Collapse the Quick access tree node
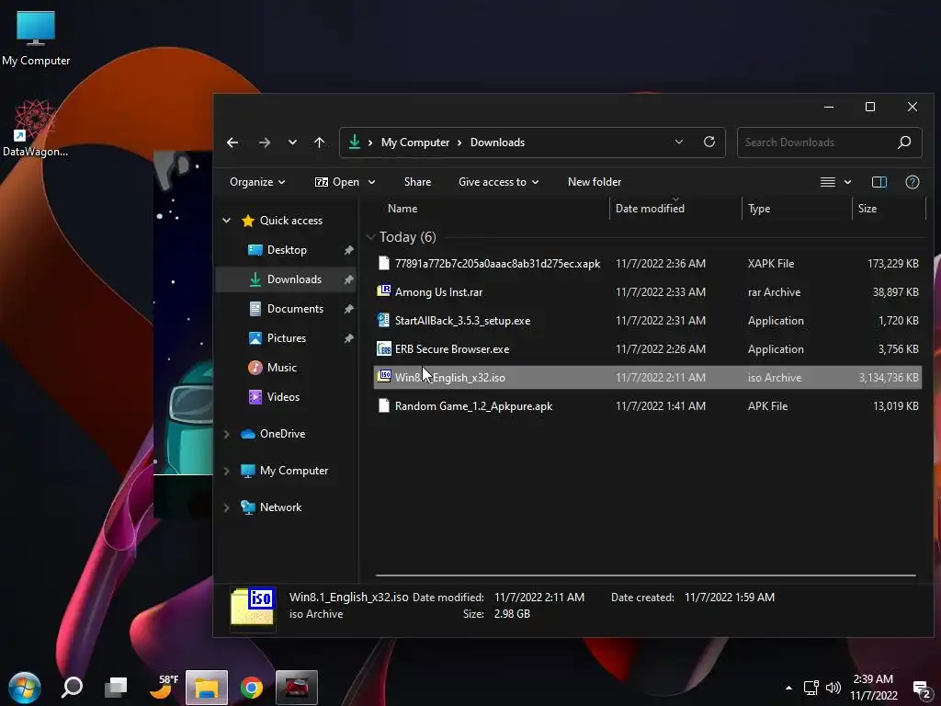 [227, 221]
